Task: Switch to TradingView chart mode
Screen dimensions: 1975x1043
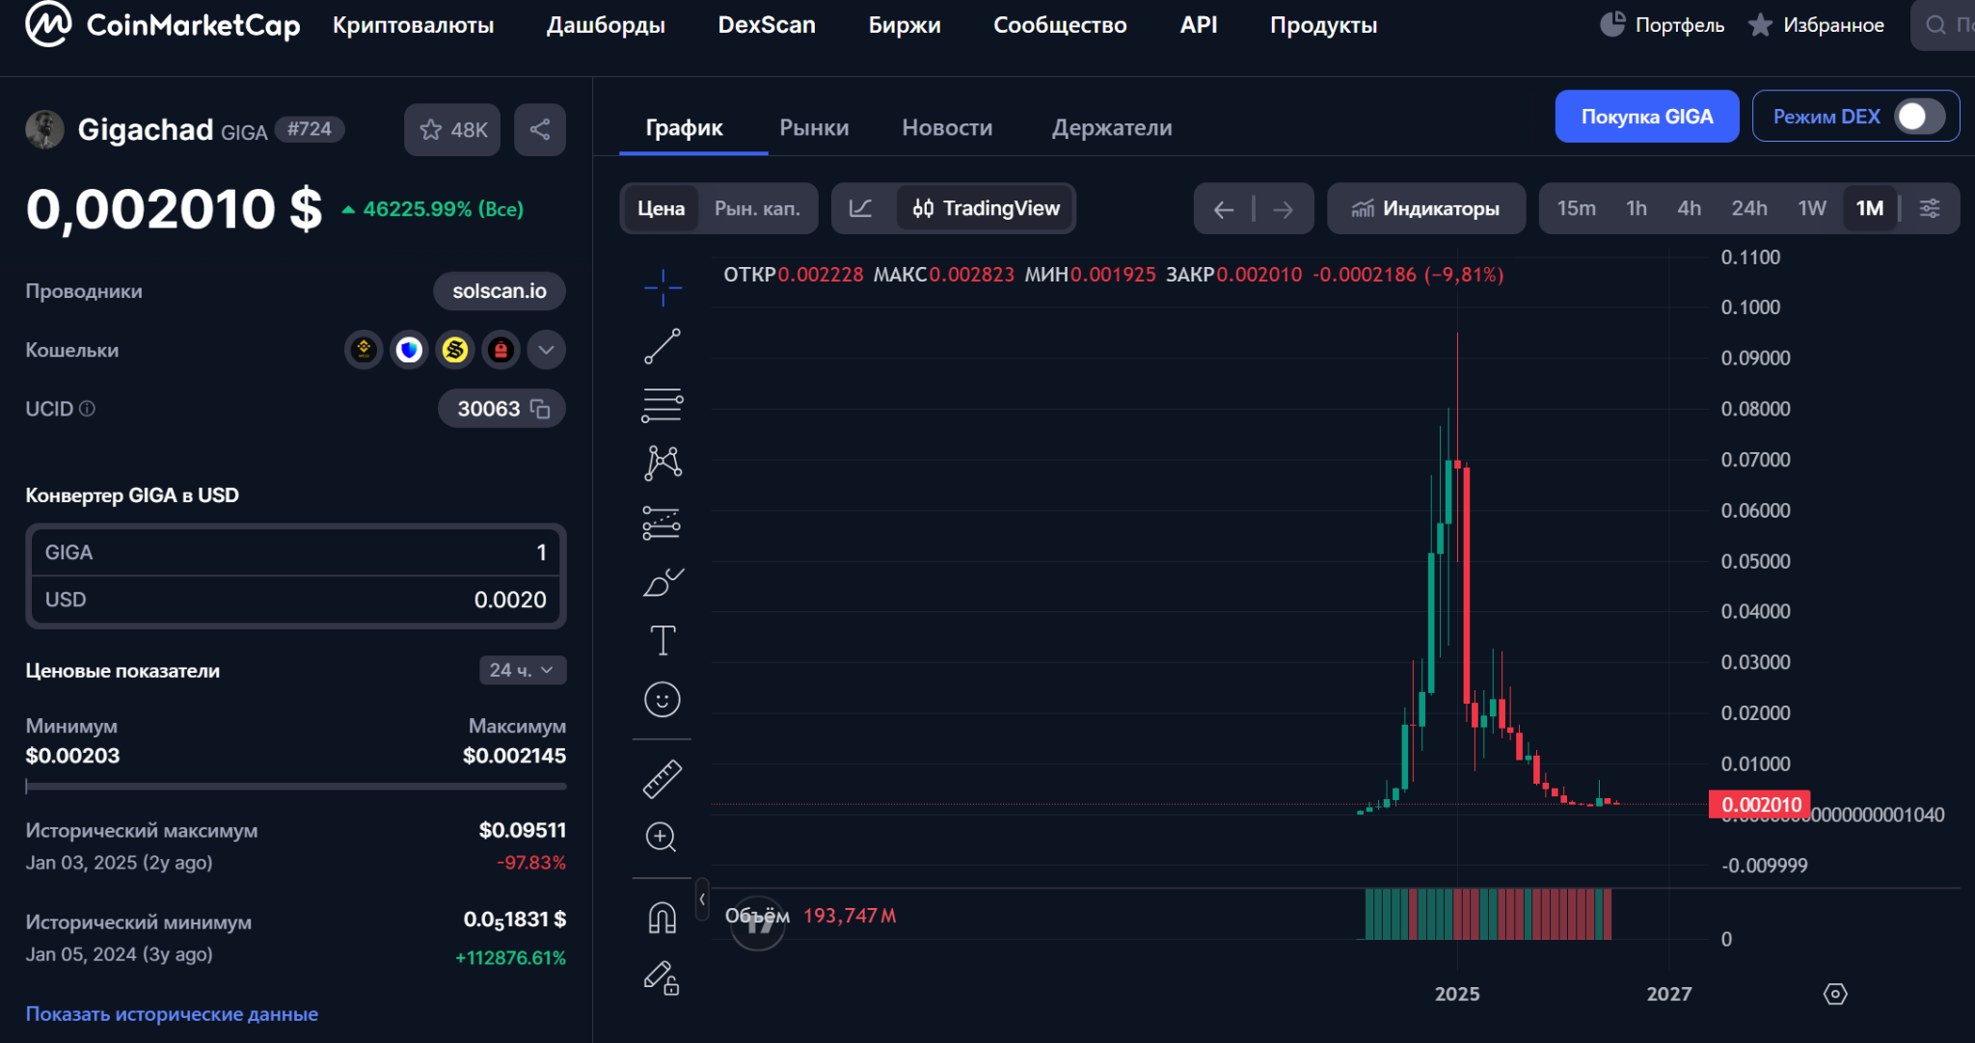Action: tap(986, 208)
